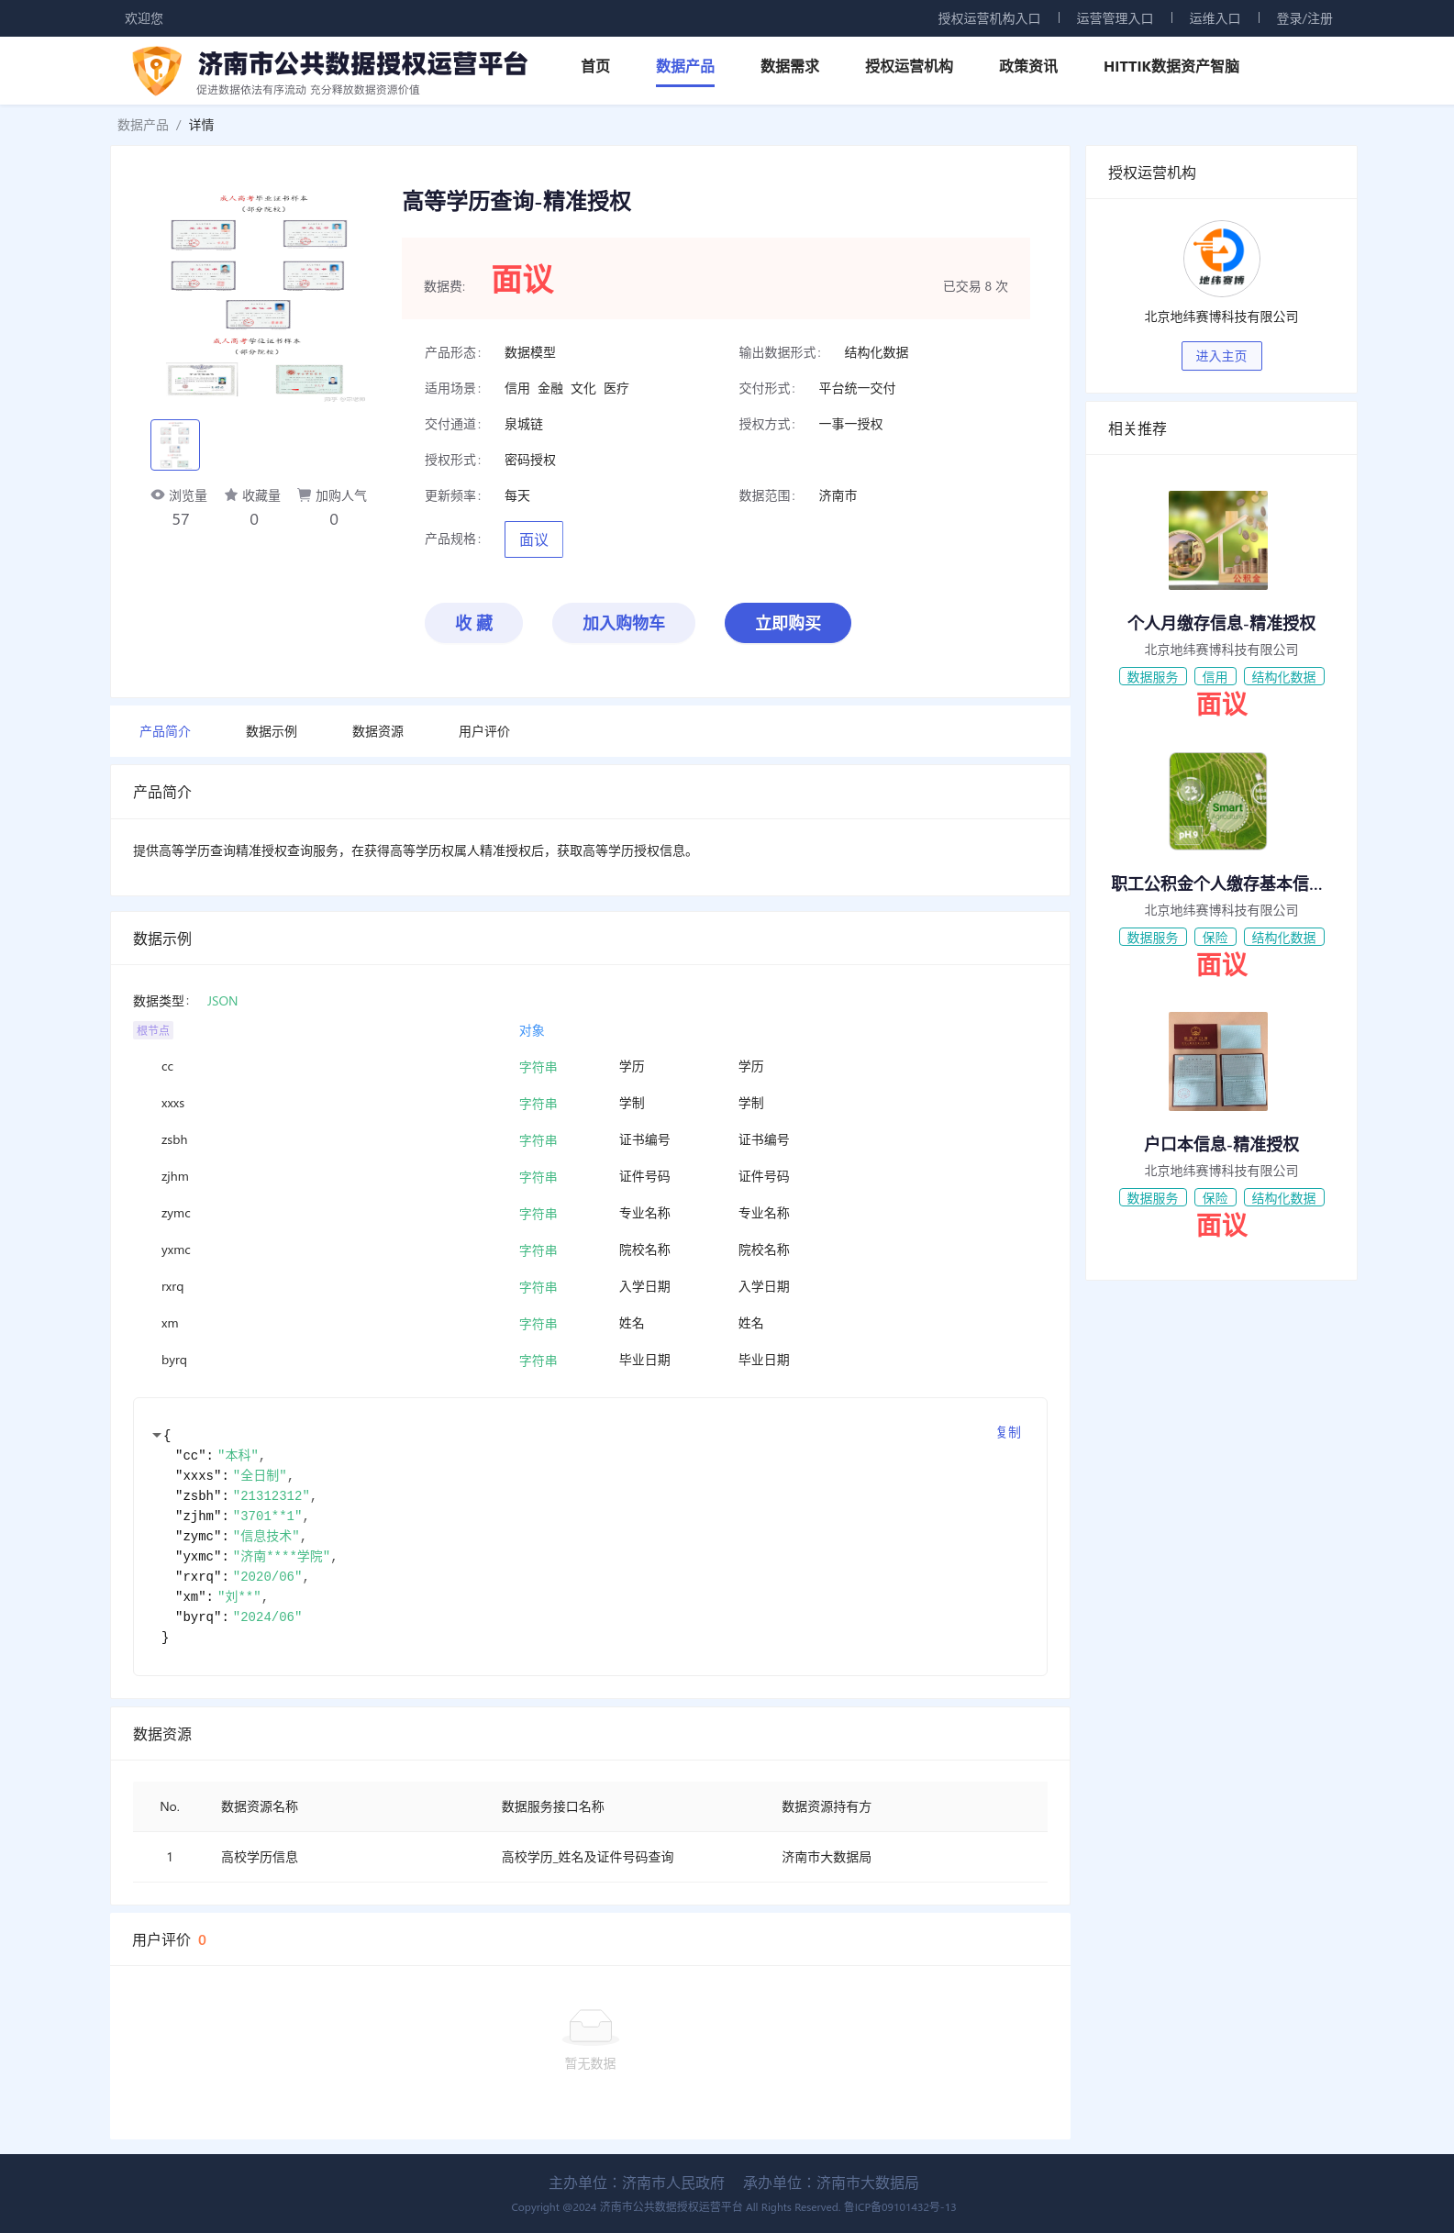Open 职工公积金 recommendation image
Screen dimensions: 1454x2233
tap(1217, 800)
